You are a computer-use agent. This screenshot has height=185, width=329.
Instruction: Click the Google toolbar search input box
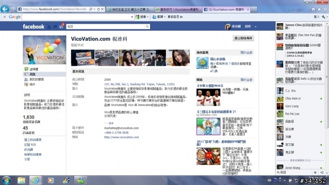[77, 17]
